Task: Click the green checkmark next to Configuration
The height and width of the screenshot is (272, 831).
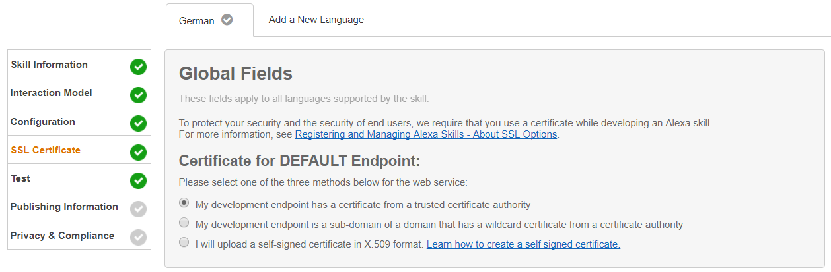Action: click(x=138, y=123)
